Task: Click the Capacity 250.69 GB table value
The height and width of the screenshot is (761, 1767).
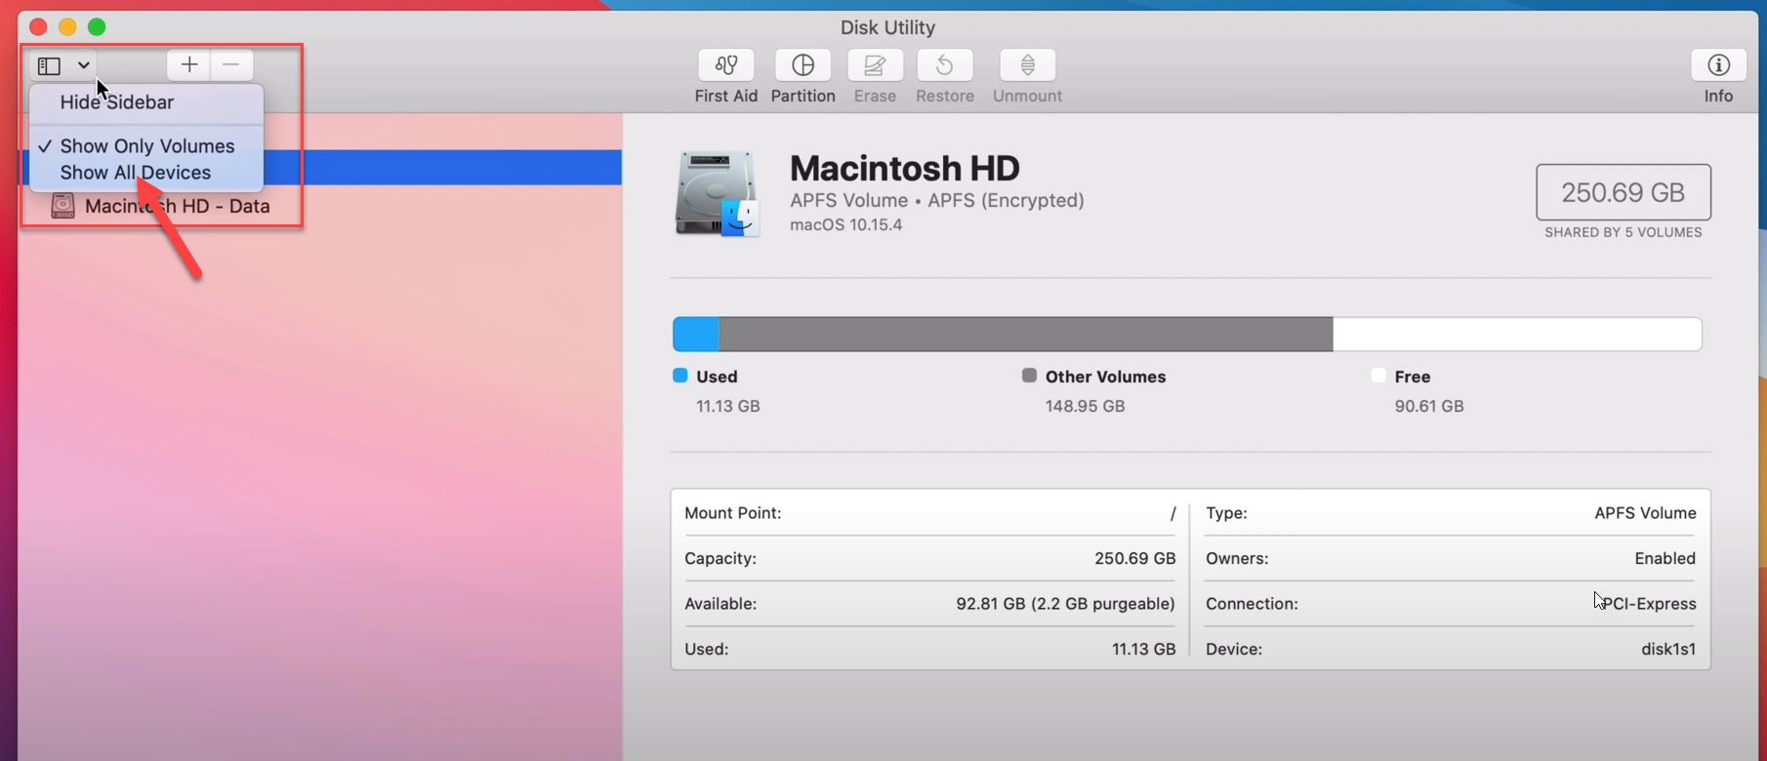Action: pos(1134,559)
